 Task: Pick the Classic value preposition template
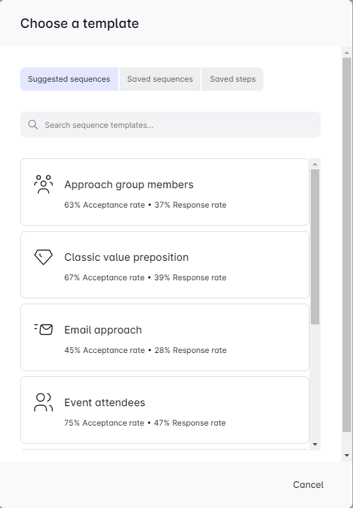[165, 265]
